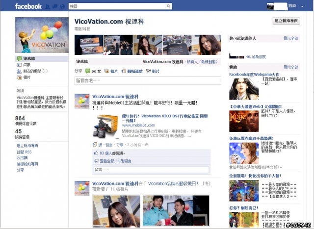Click the dashcam product box thumbnail
The image size is (314, 229).
pyautogui.click(x=106, y=127)
